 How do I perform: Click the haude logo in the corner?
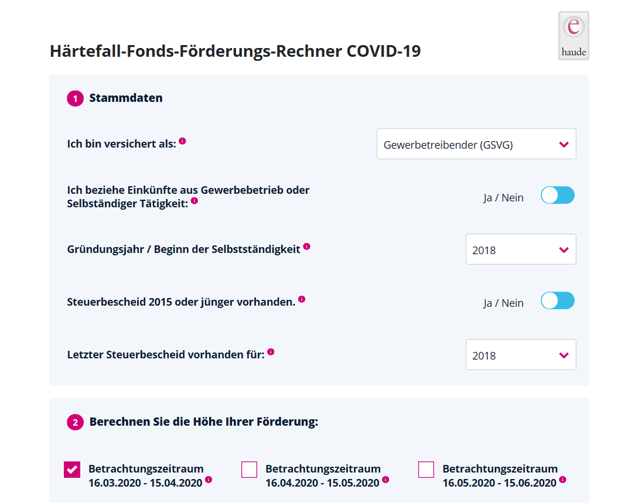pyautogui.click(x=574, y=36)
